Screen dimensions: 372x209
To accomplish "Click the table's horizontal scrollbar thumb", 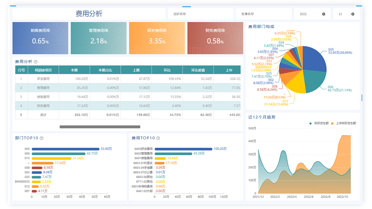I will coord(100,127).
